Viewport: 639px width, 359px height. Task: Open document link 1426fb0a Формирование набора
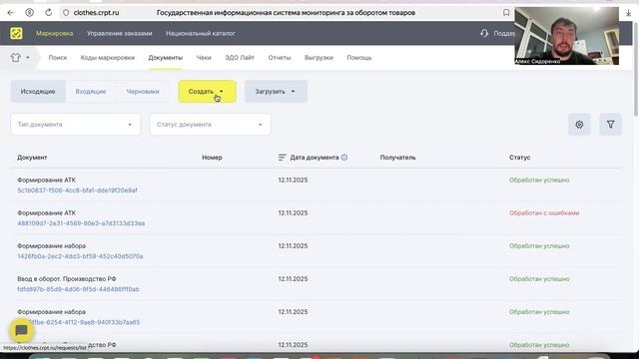coord(80,256)
